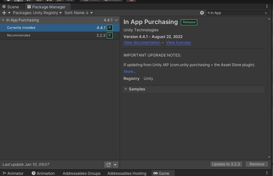The width and height of the screenshot is (273, 176).
Task: Click the details pane scroll up arrow
Action: (x=269, y=19)
